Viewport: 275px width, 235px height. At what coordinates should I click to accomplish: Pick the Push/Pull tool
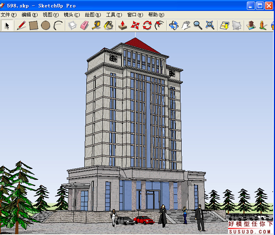(123, 26)
